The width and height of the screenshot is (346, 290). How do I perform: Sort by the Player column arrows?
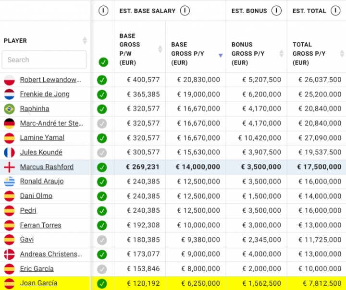point(85,41)
